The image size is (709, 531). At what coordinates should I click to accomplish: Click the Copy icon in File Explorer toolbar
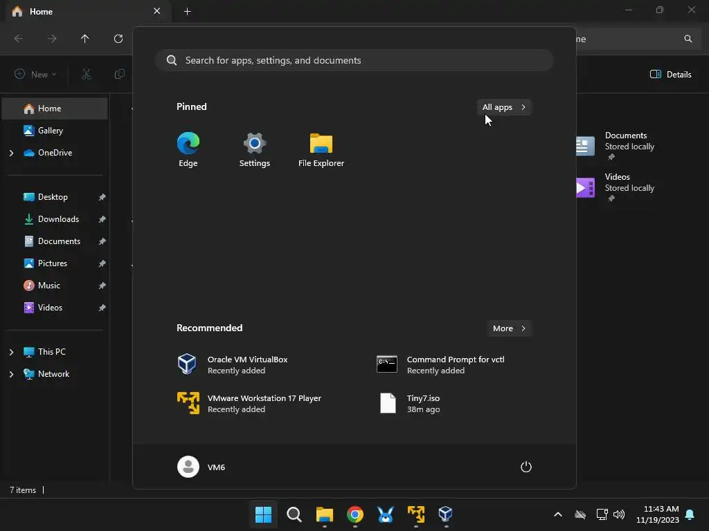pos(119,74)
